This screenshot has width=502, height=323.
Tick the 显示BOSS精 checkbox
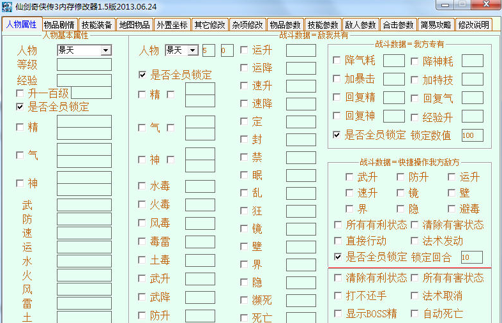point(338,313)
